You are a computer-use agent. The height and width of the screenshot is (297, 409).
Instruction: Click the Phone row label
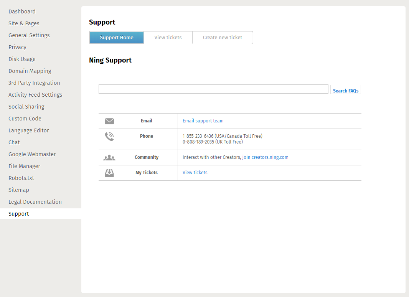[x=147, y=136]
